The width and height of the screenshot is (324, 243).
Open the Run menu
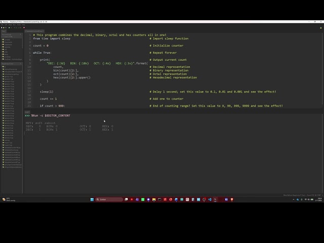(x=14, y=25)
